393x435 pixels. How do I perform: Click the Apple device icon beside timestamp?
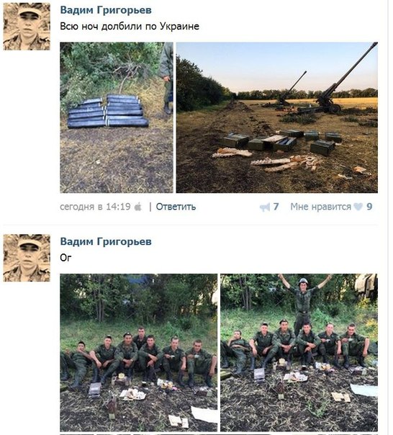coord(138,207)
